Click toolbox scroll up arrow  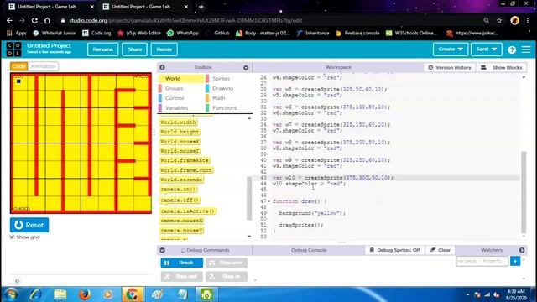[x=249, y=118]
